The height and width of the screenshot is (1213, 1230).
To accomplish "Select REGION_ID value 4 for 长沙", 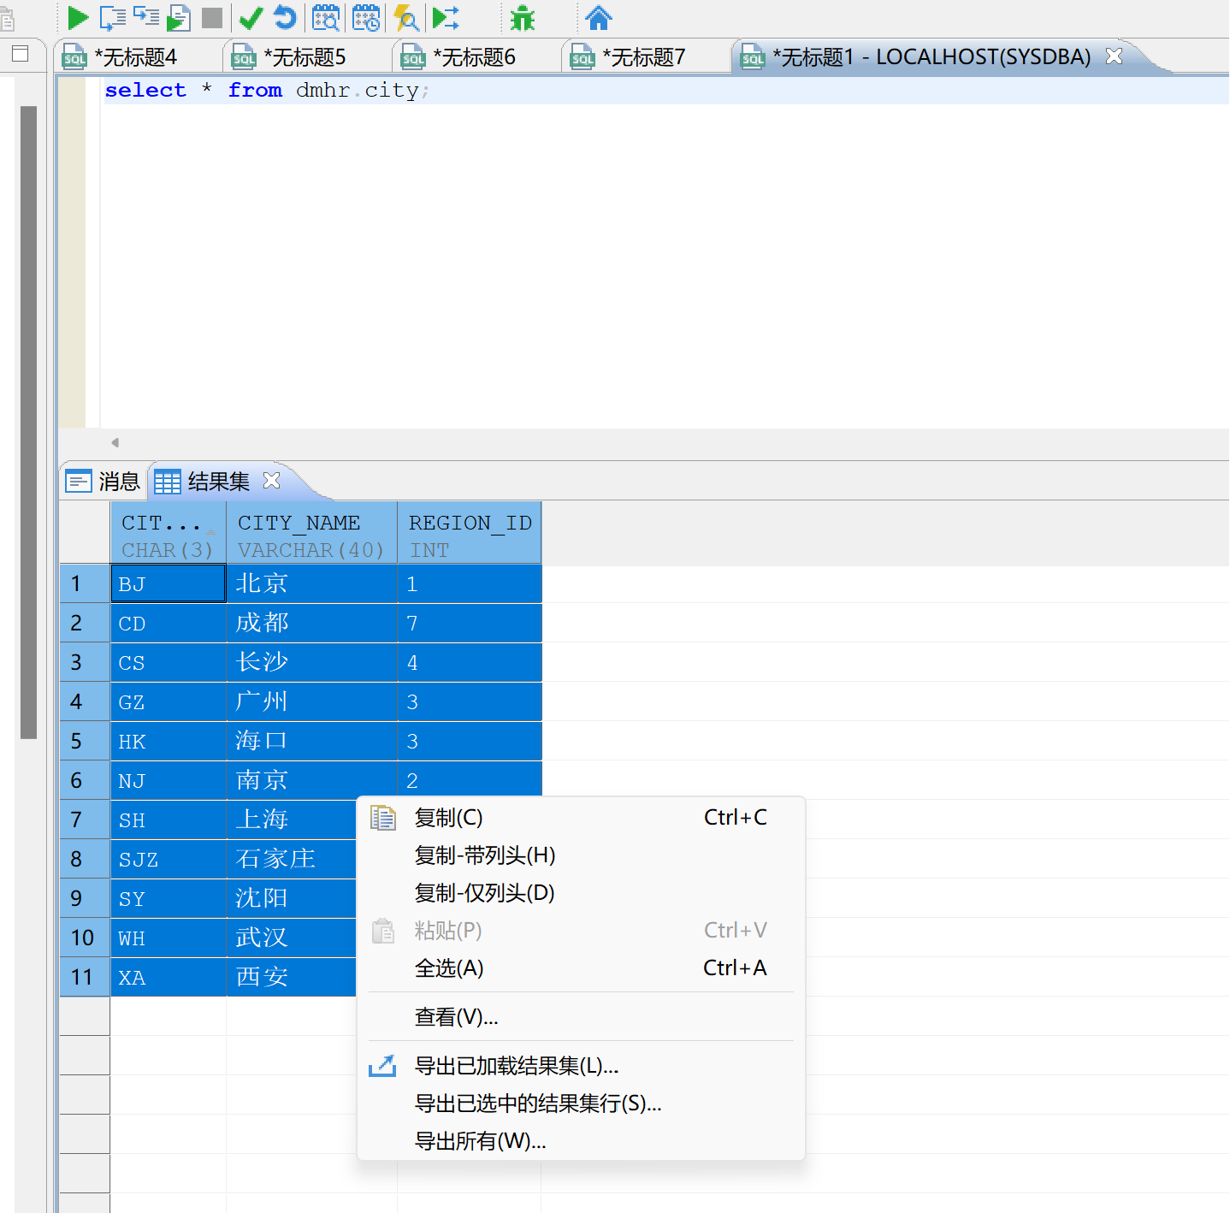I will 470,662.
